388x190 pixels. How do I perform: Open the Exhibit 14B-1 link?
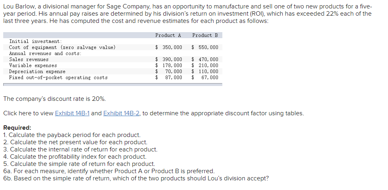click(72, 113)
